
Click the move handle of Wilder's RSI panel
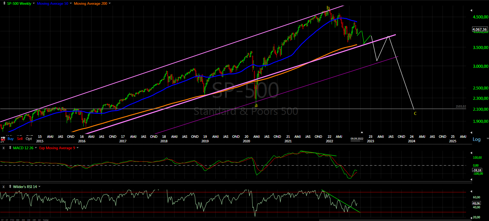(x=10, y=186)
